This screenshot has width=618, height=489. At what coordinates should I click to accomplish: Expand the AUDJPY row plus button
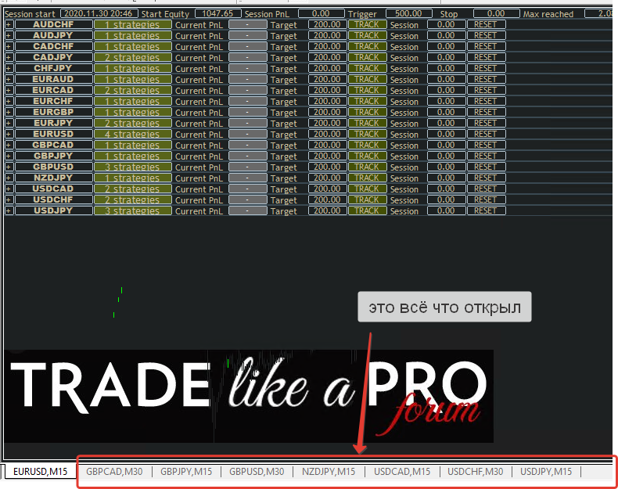tap(9, 36)
